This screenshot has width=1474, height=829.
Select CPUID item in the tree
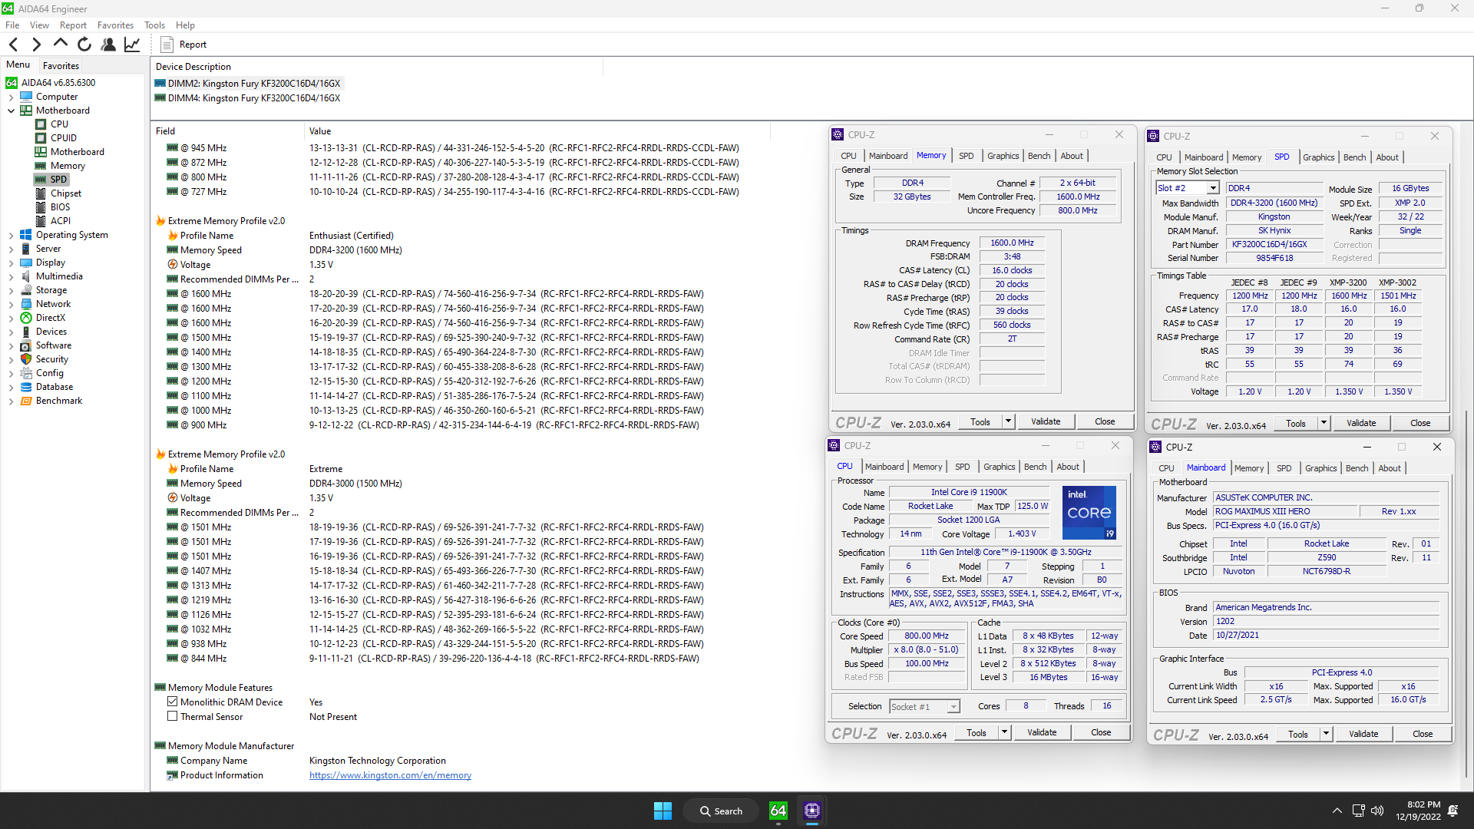[x=64, y=138]
